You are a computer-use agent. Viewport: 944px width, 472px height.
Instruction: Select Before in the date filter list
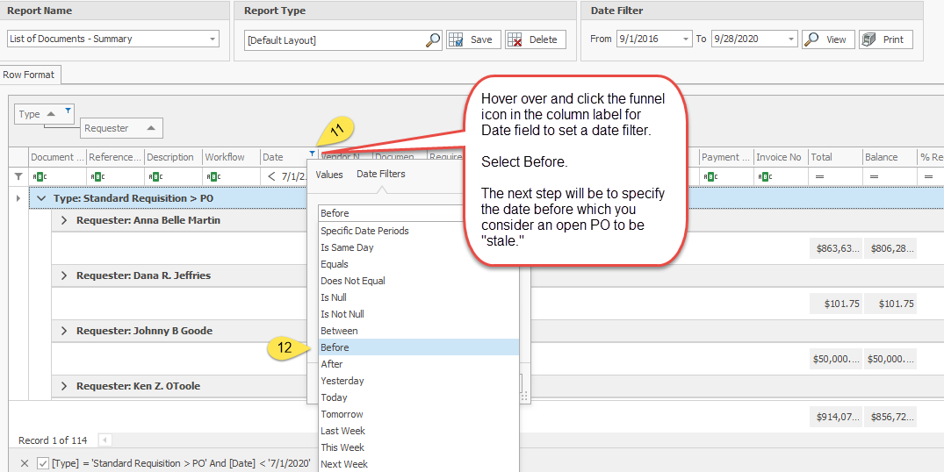(335, 347)
